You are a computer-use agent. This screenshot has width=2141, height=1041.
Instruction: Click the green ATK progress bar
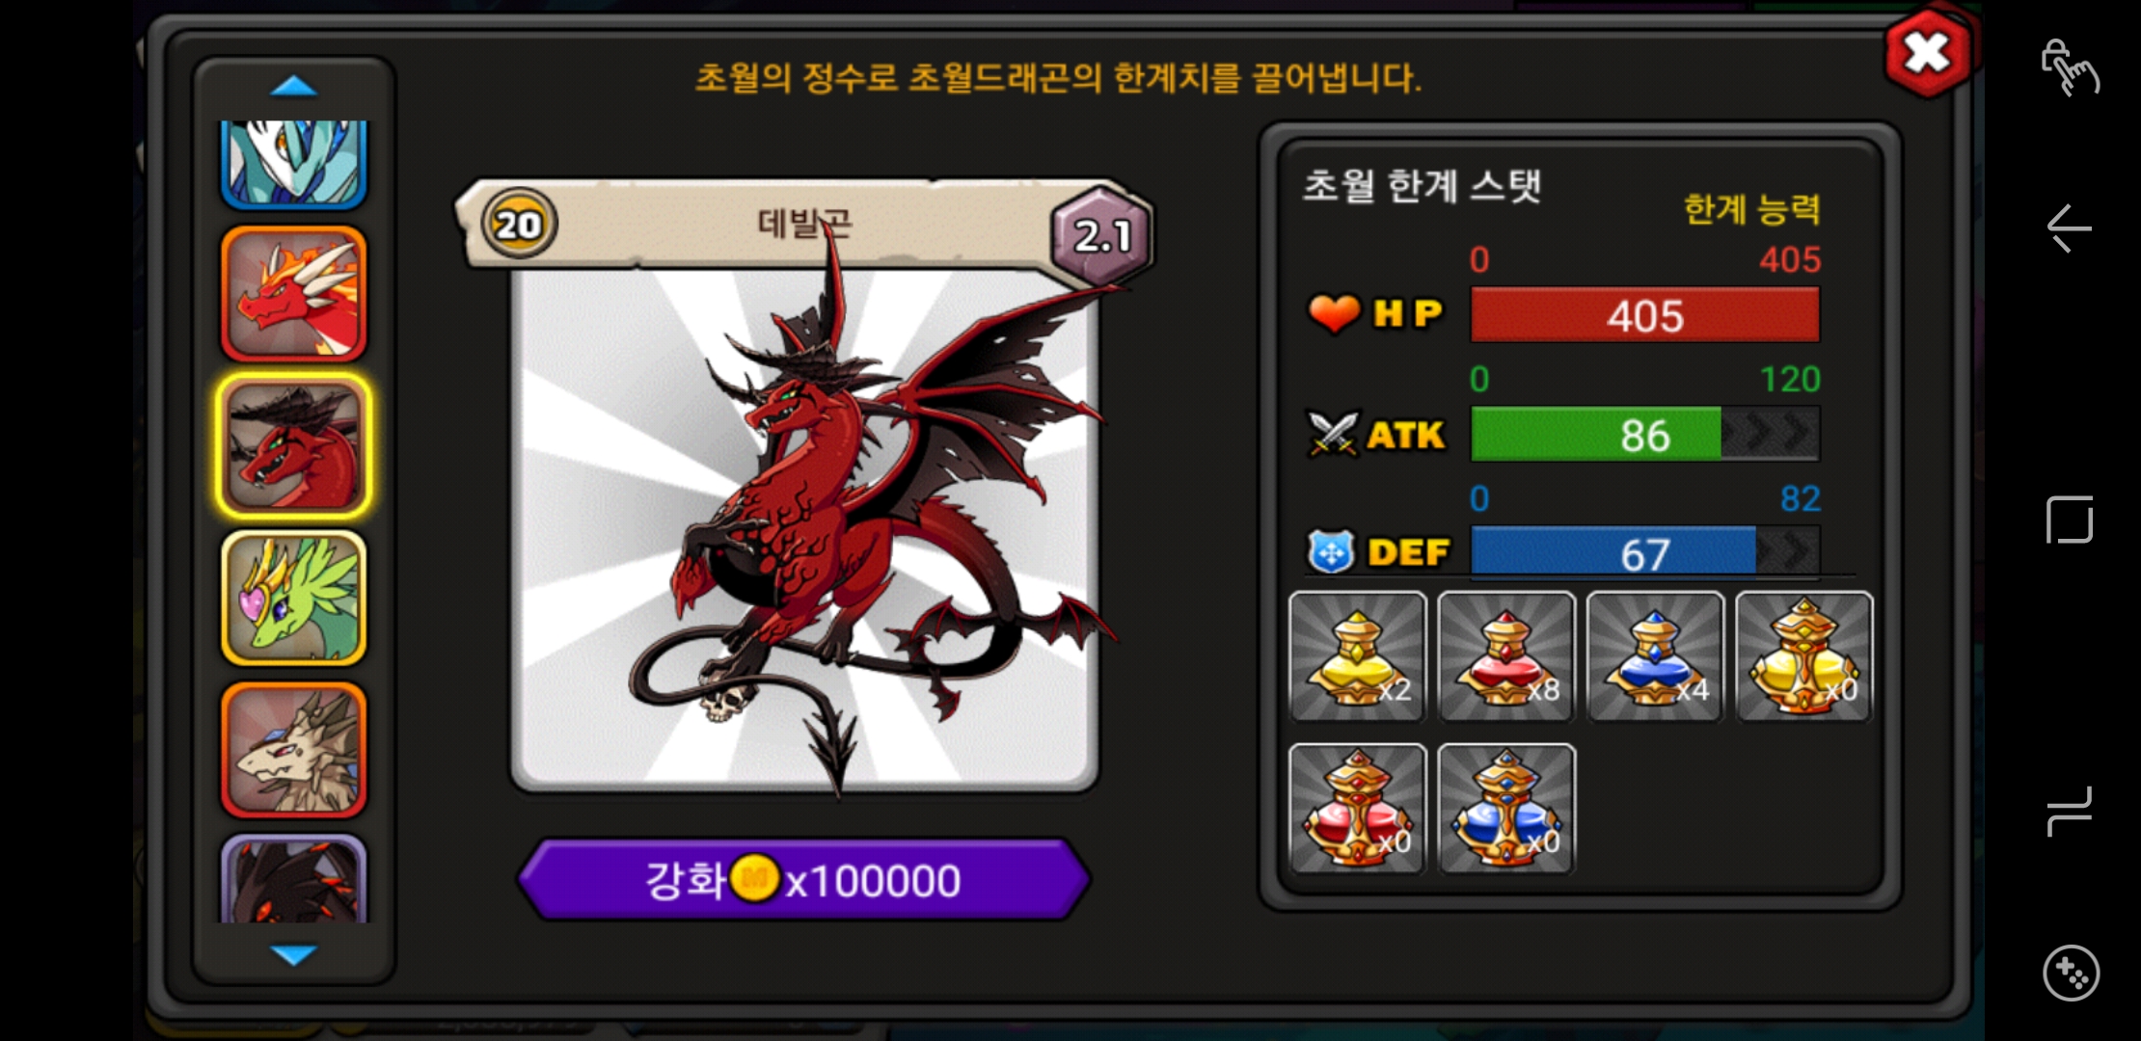(1645, 434)
